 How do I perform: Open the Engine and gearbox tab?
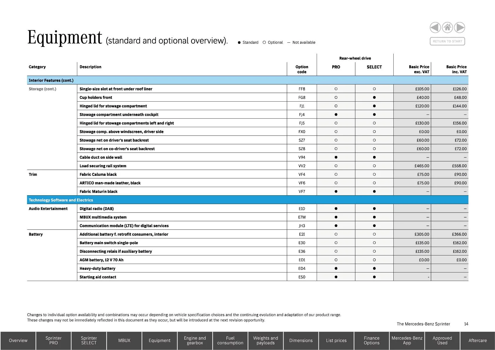(x=195, y=341)
